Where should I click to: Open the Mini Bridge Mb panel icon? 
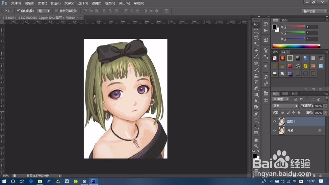266,93
